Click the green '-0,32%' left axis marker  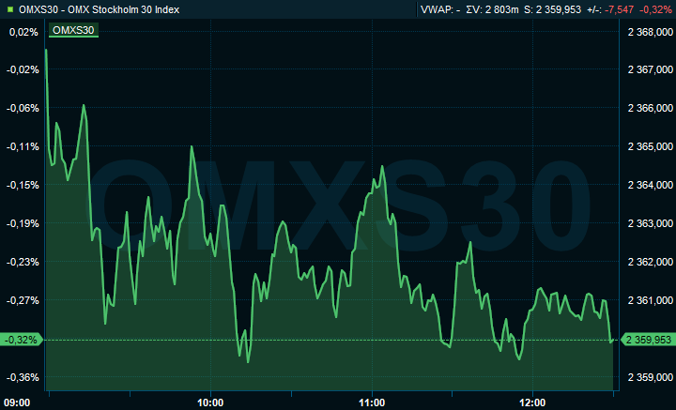click(21, 340)
